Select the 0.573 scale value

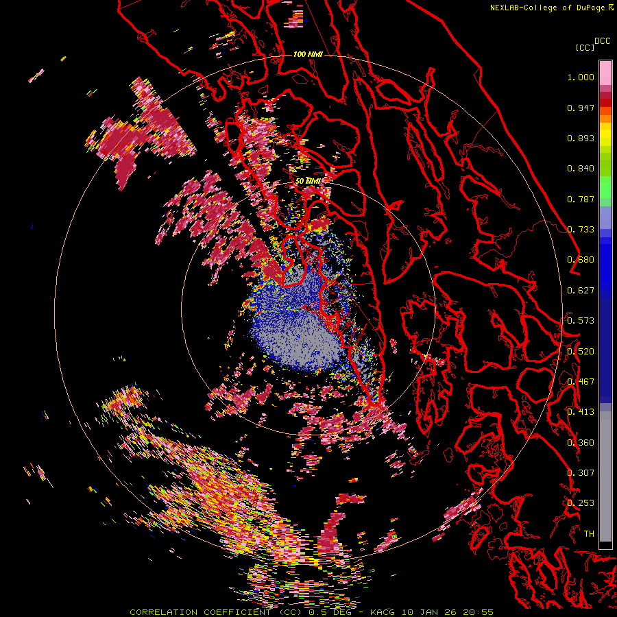581,321
